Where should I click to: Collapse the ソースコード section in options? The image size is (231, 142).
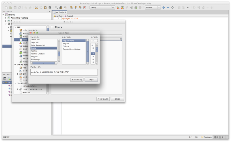click(15, 83)
